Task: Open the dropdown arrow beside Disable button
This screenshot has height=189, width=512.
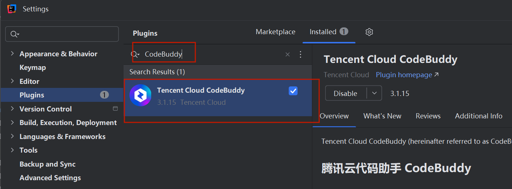Action: click(x=374, y=93)
